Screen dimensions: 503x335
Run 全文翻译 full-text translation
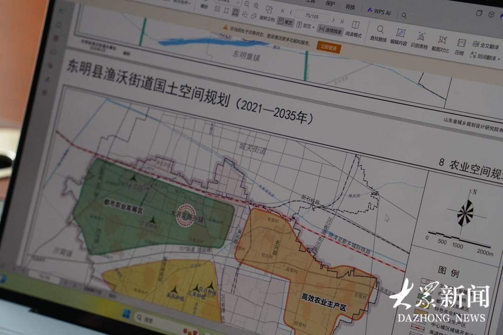point(486,45)
